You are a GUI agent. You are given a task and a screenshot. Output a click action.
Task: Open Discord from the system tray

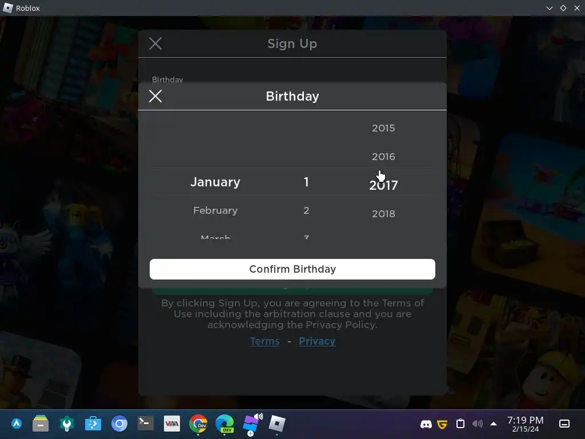[426, 424]
